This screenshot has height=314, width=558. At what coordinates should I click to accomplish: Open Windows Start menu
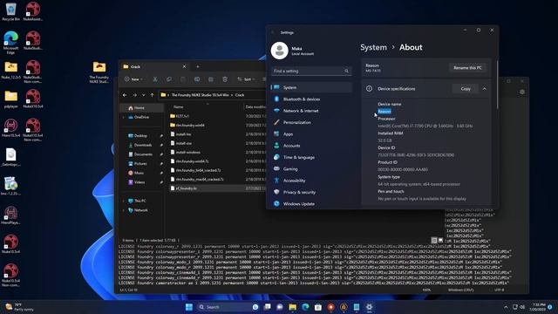(x=189, y=307)
